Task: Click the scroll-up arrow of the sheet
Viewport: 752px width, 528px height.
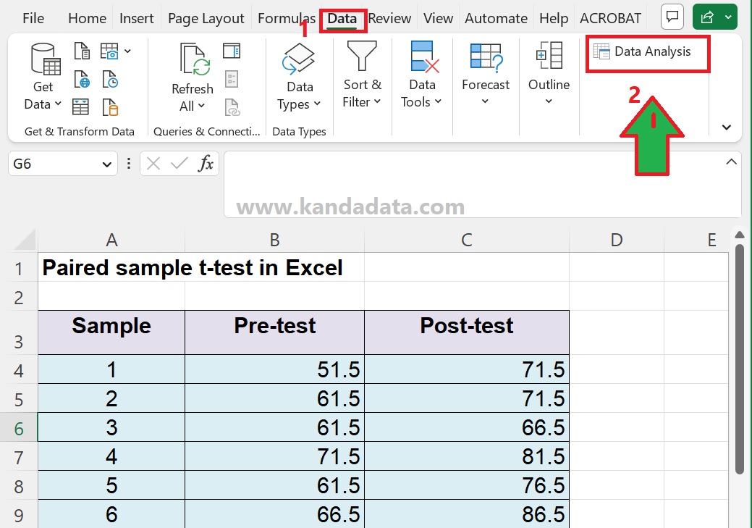Action: 740,235
